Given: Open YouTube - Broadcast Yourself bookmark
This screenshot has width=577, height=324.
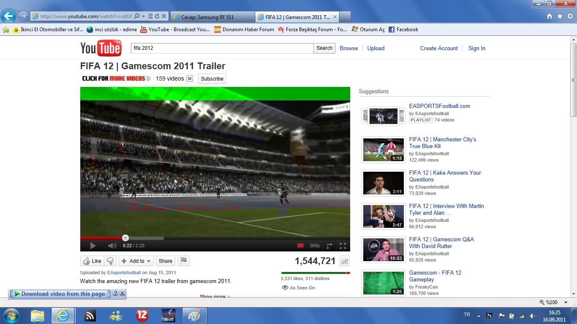Looking at the screenshot, I should [175, 30].
